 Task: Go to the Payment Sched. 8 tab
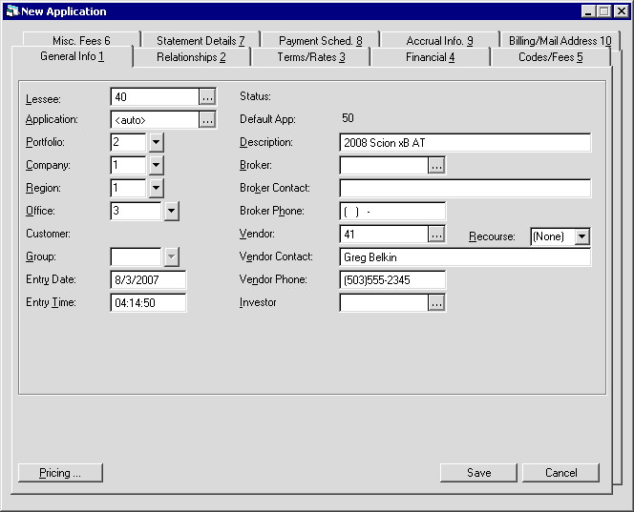[320, 40]
